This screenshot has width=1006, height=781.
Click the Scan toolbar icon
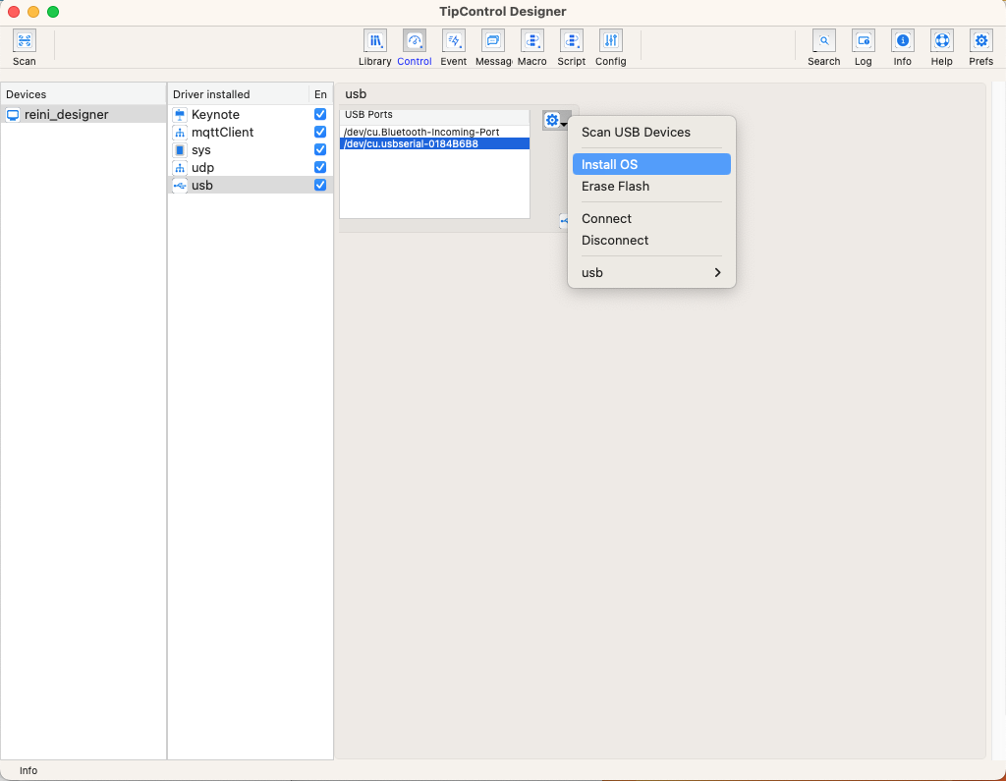(25, 41)
